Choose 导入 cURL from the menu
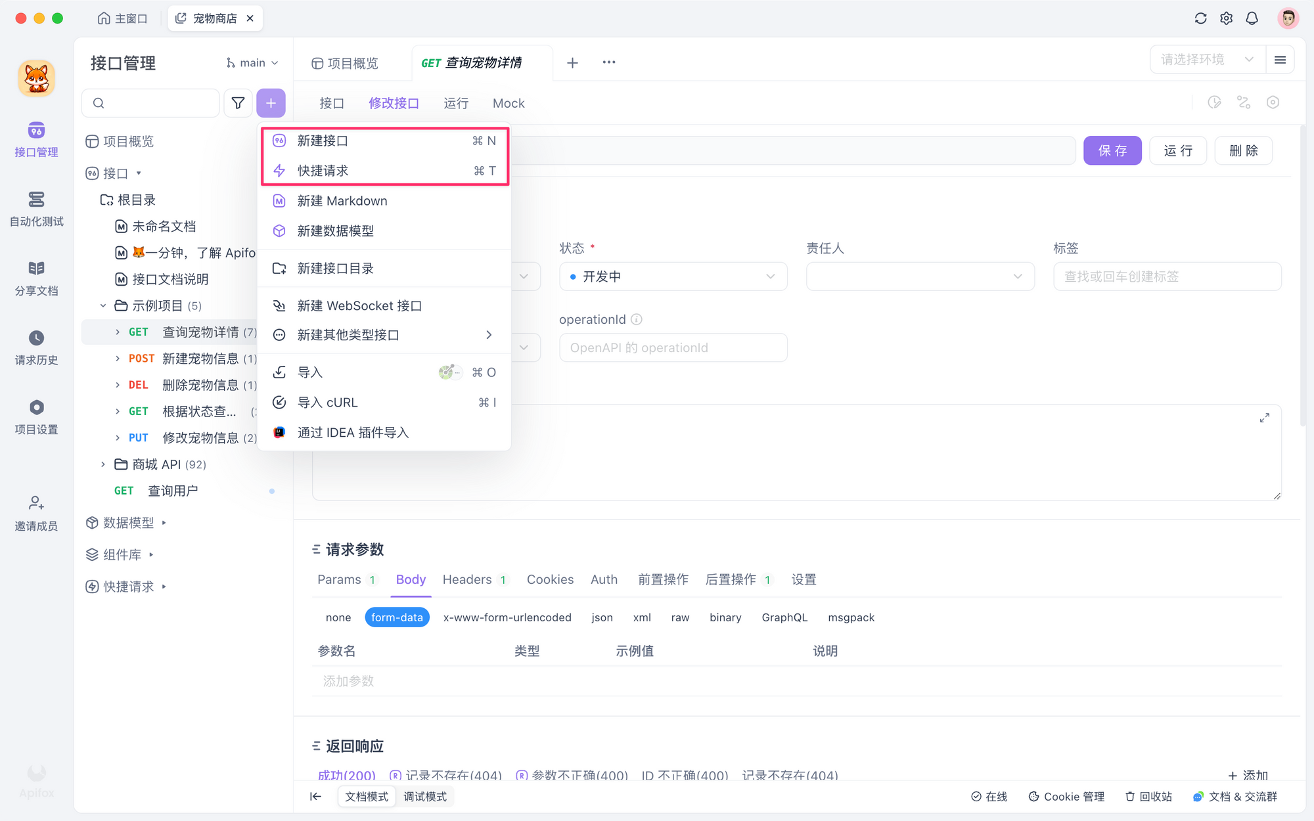Image resolution: width=1314 pixels, height=821 pixels. [x=384, y=403]
